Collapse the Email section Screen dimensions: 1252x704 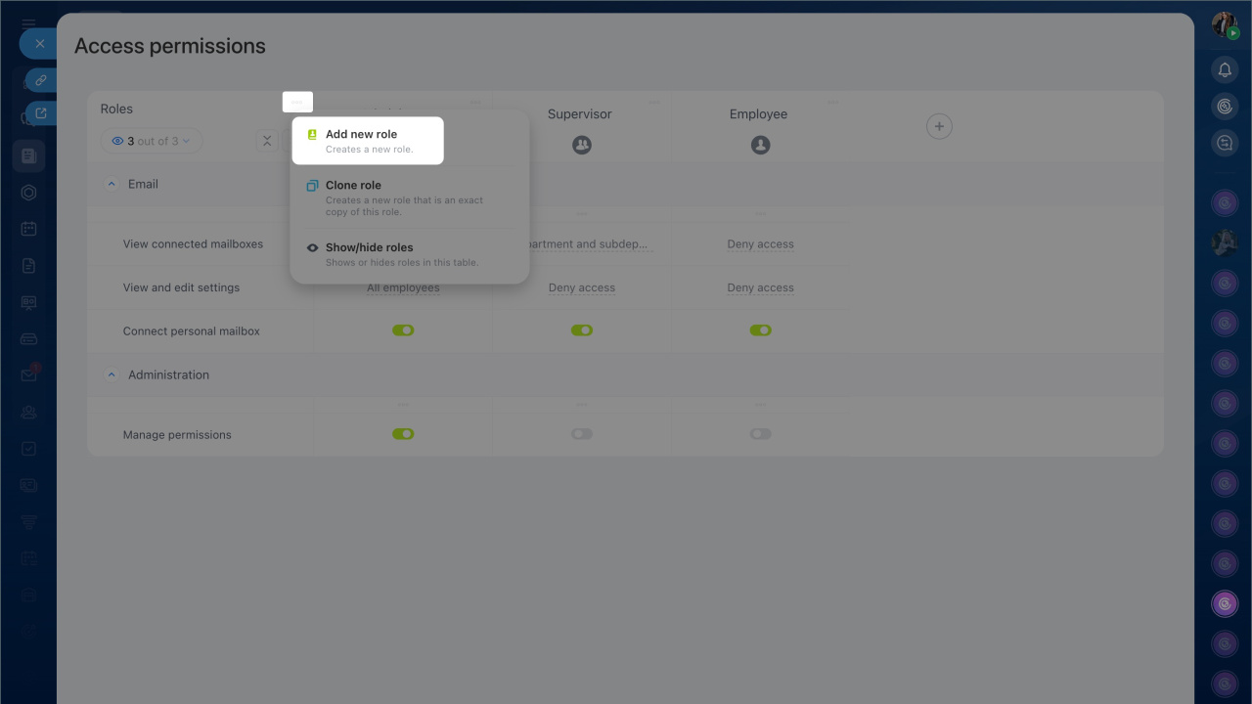[111, 184]
